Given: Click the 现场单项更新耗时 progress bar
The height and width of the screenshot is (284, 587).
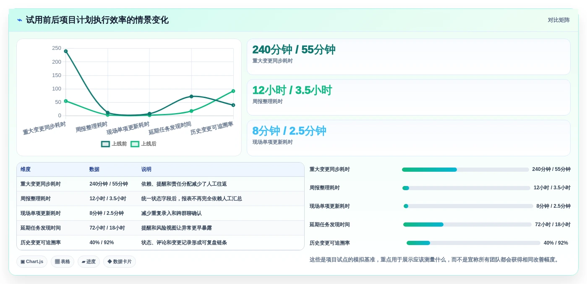Looking at the screenshot, I should pos(468,206).
